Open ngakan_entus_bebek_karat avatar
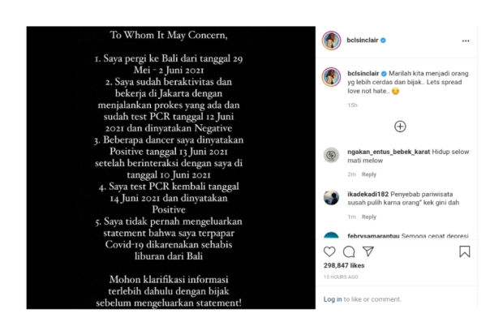This screenshot has width=503, height=335. [331, 155]
